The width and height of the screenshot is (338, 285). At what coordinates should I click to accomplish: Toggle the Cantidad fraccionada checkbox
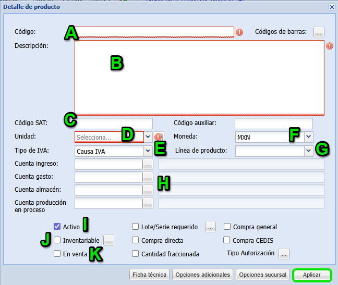pos(136,254)
